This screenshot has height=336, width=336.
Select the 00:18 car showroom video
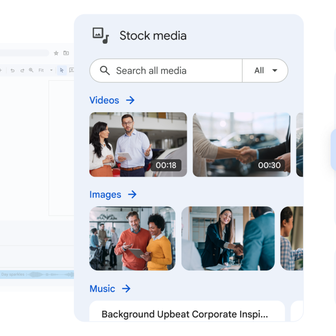tap(138, 144)
